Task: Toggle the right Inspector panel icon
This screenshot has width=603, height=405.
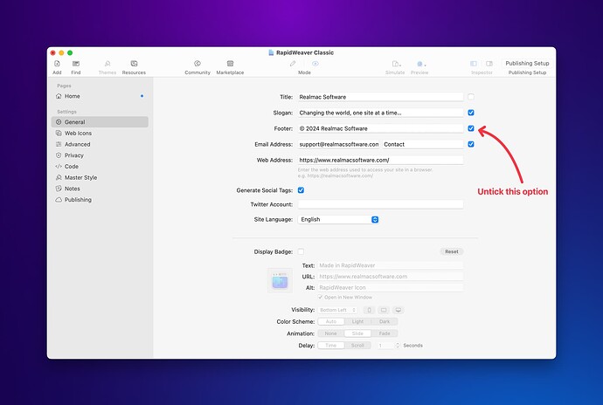Action: coord(489,64)
